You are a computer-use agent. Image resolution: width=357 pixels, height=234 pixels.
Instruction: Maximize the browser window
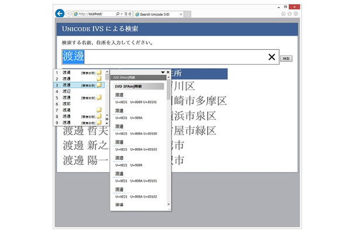(x=285, y=7)
